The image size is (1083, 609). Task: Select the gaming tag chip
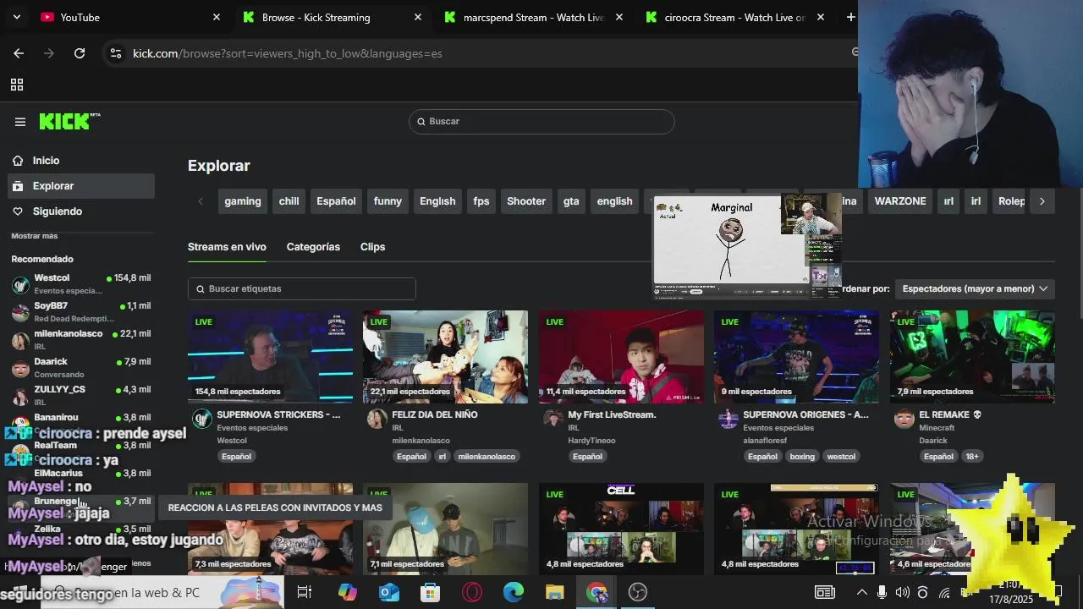[243, 201]
